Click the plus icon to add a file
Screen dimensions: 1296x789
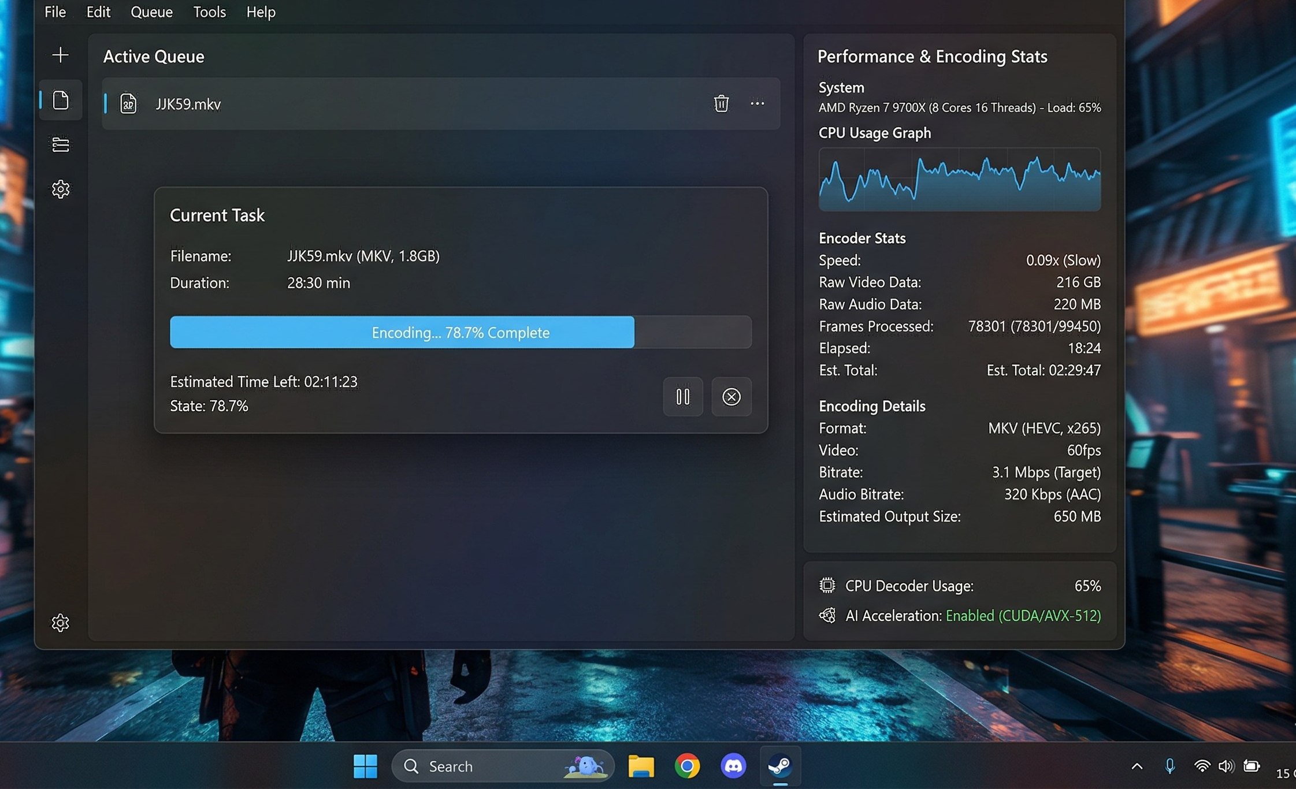point(60,55)
